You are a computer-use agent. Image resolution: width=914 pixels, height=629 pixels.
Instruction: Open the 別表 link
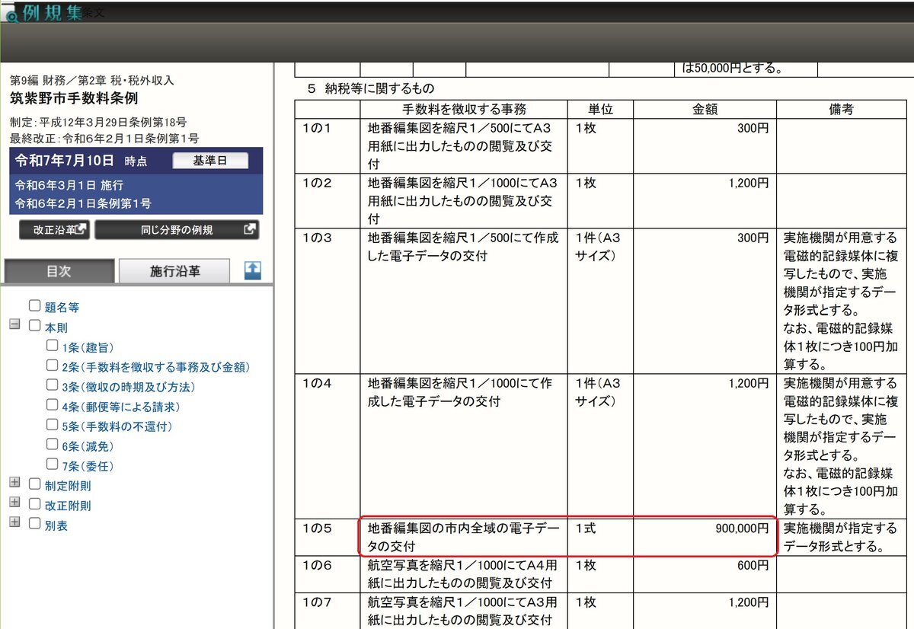pyautogui.click(x=56, y=525)
